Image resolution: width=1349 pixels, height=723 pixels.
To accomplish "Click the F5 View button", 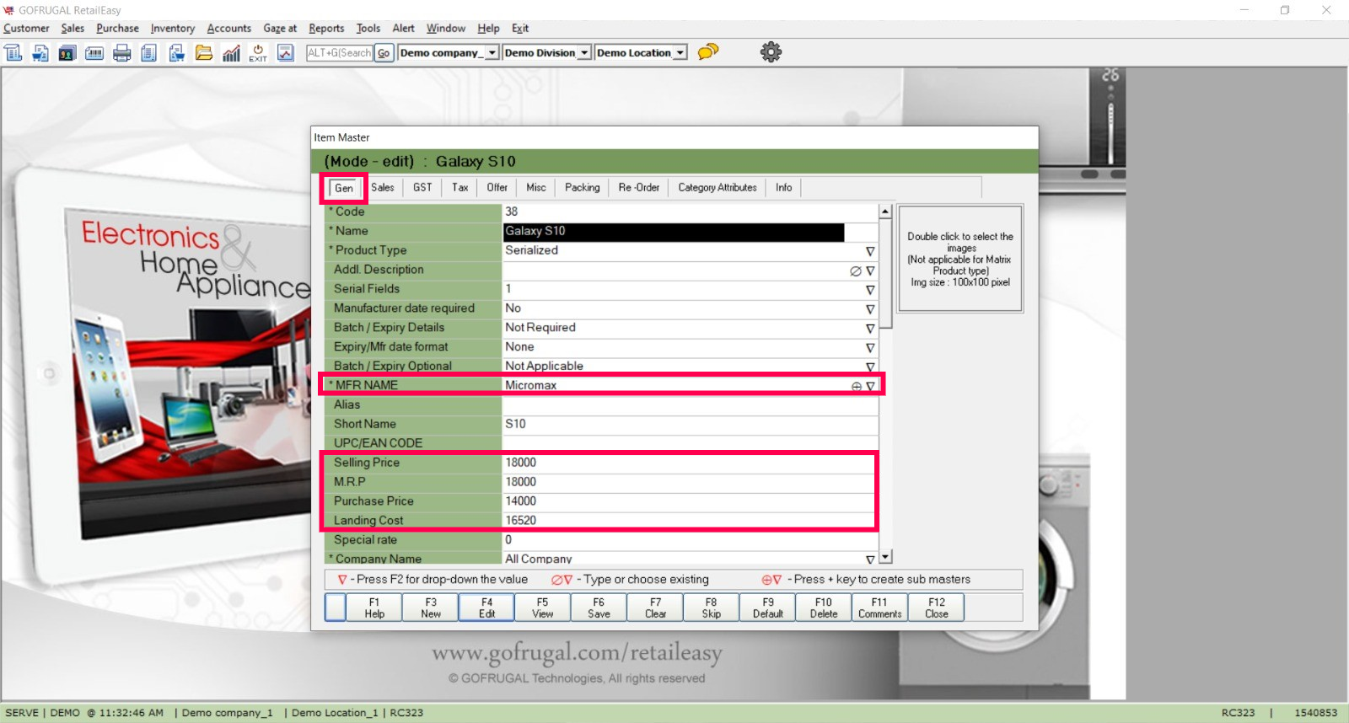I will coord(543,608).
